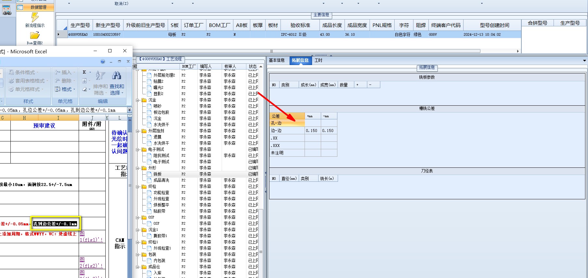Image resolution: width=588 pixels, height=278 pixels.
Task: Click the 排序和筛选 funnel icon
Action: (x=100, y=75)
